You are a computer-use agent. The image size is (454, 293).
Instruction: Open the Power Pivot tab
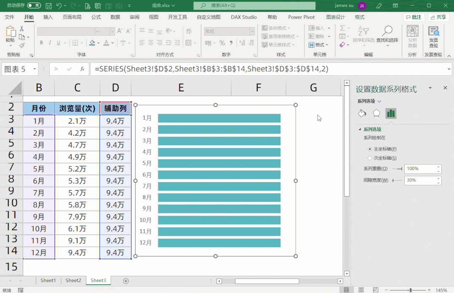pyautogui.click(x=302, y=17)
